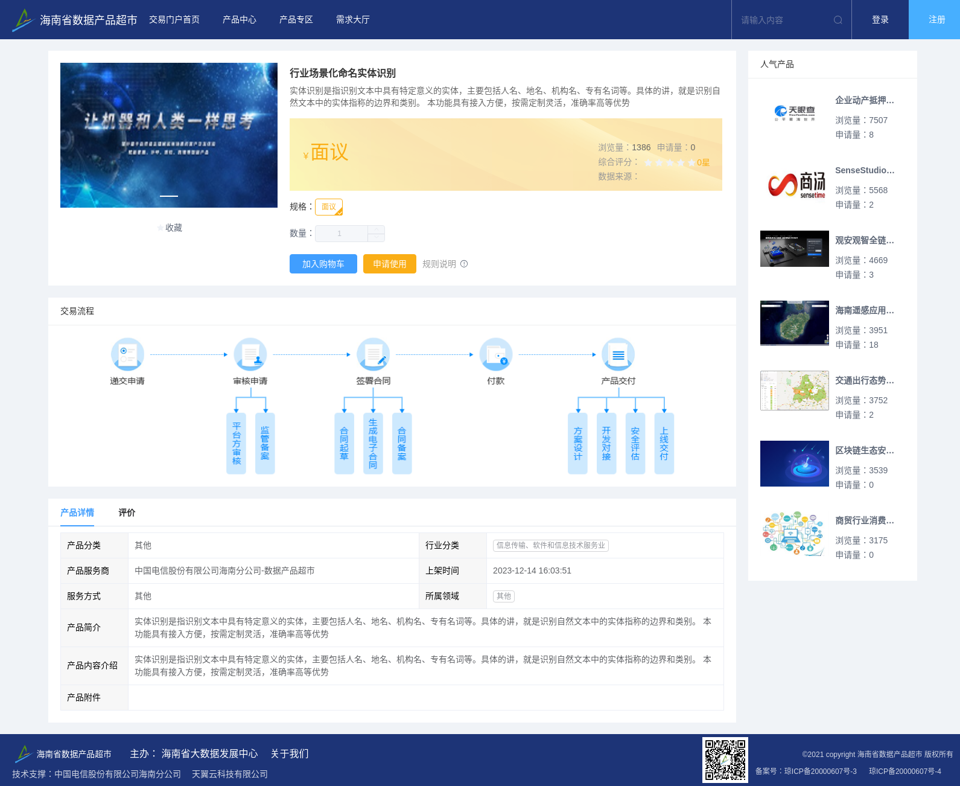Image resolution: width=960 pixels, height=786 pixels.
Task: Click the 2023-12-14 16:03:51 listing time
Action: (532, 570)
